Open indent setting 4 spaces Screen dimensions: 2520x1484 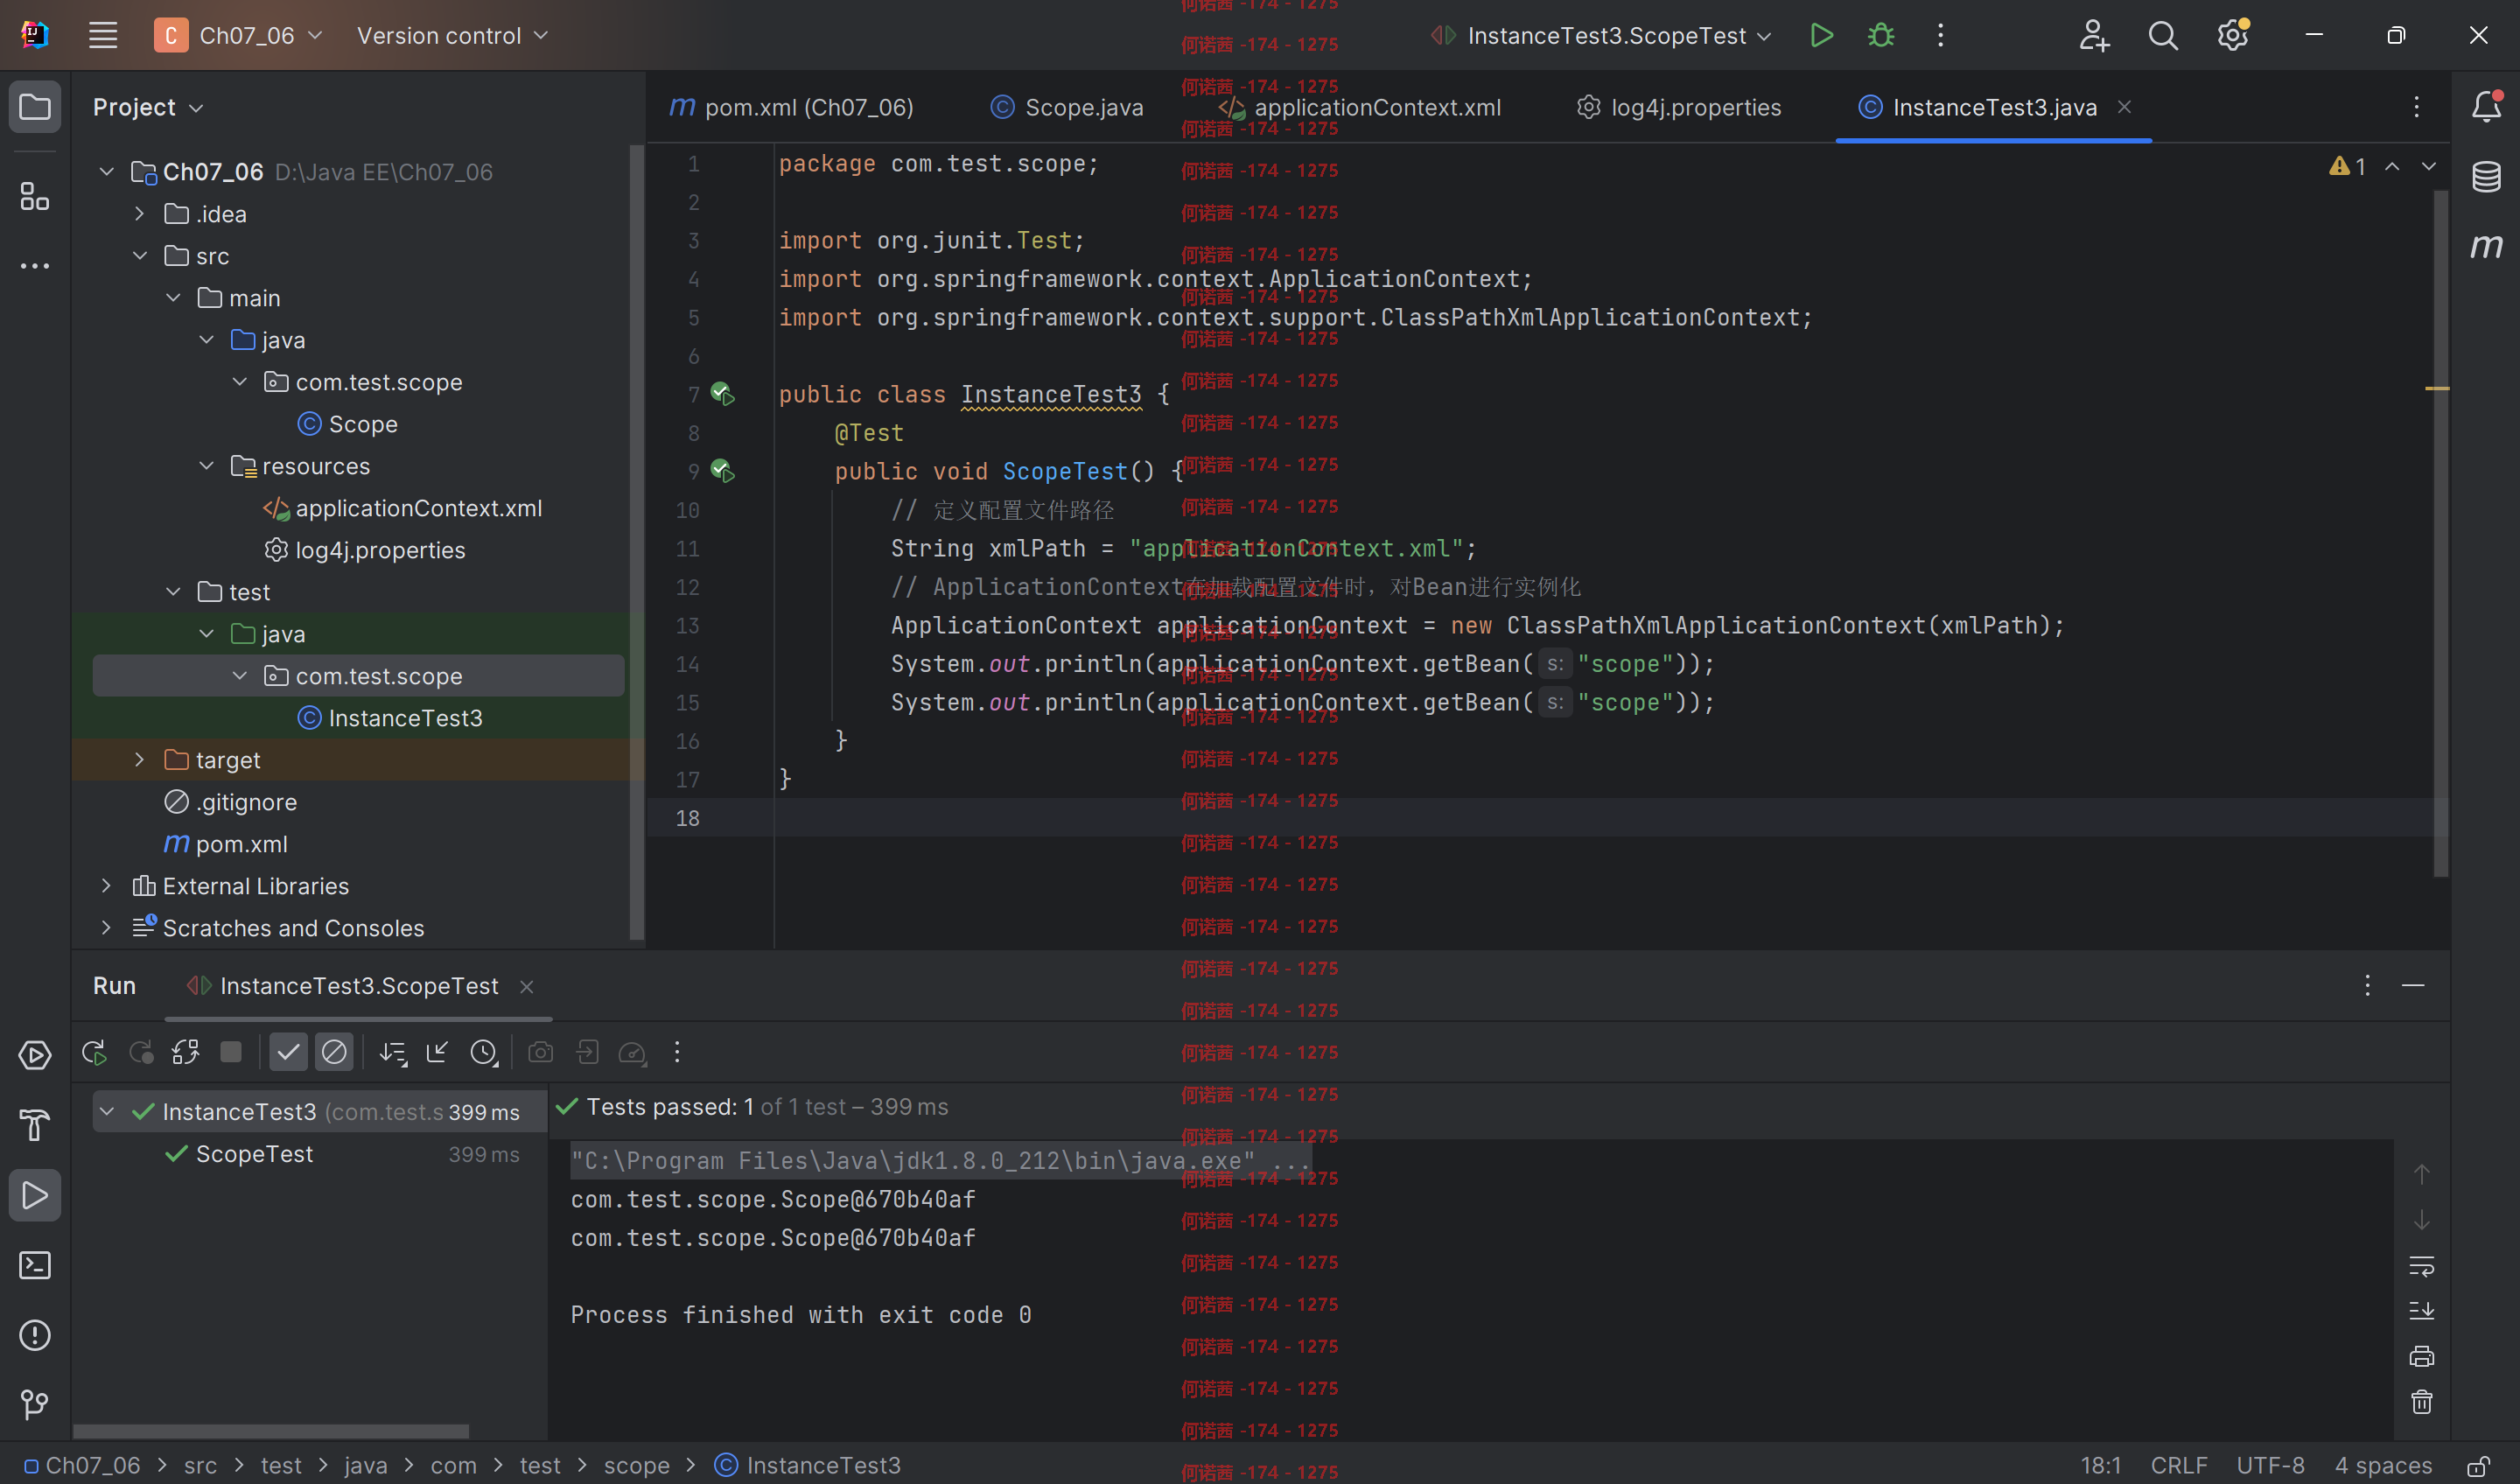click(2383, 1466)
